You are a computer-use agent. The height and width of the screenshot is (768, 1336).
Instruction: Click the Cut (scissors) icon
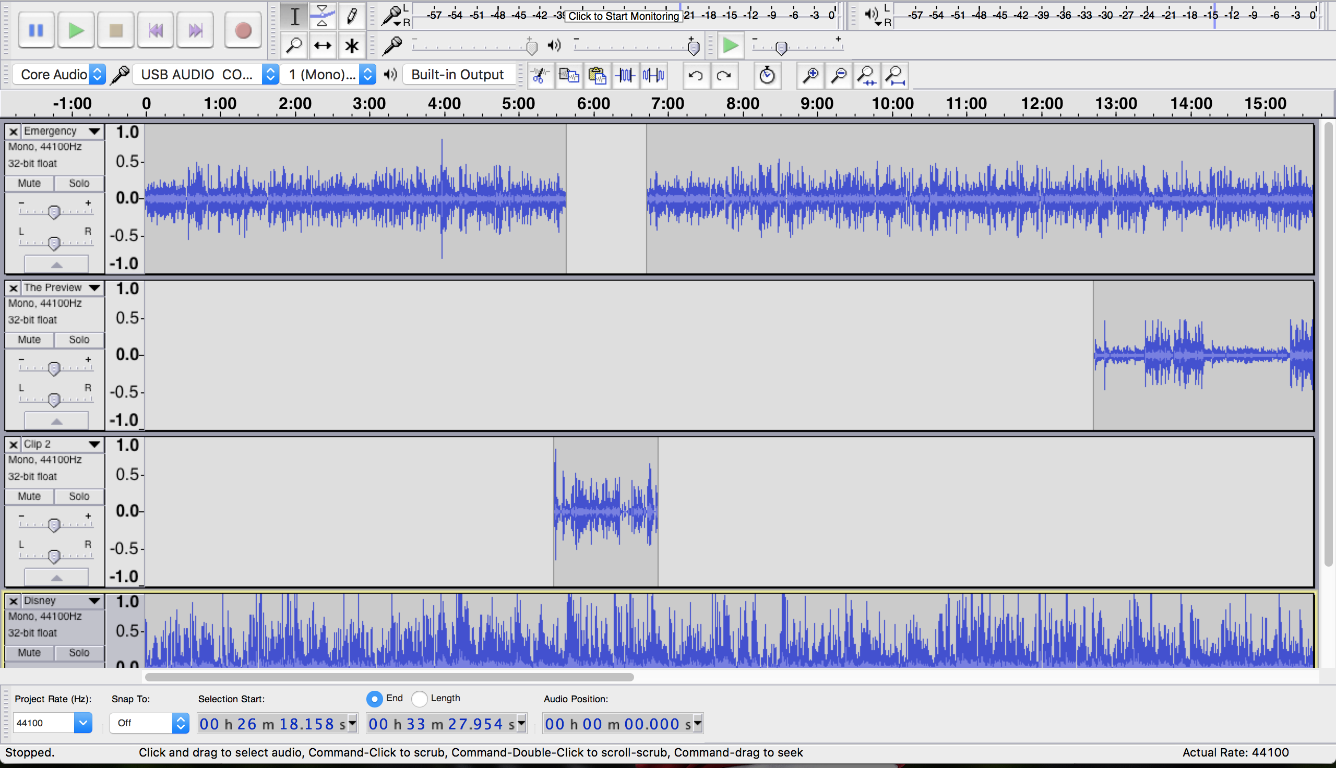[540, 76]
